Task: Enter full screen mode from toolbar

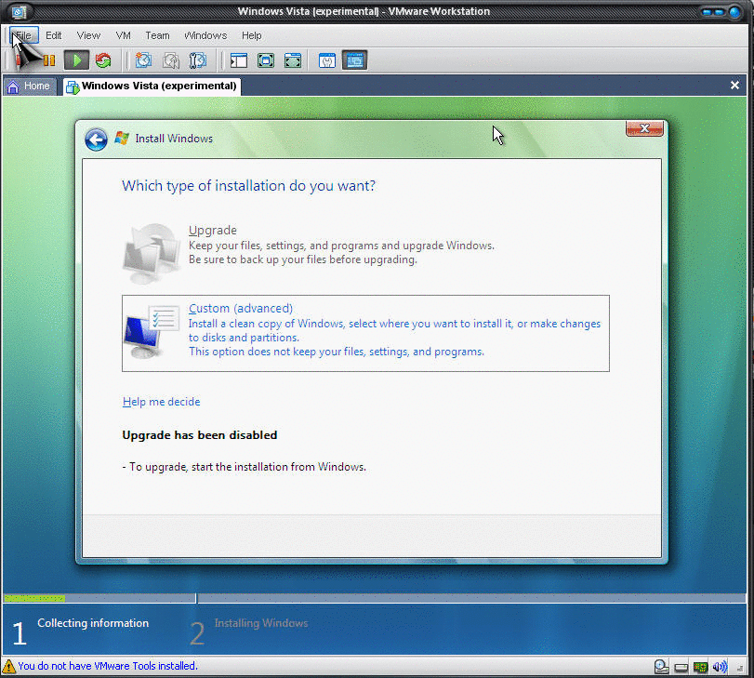Action: (x=266, y=60)
